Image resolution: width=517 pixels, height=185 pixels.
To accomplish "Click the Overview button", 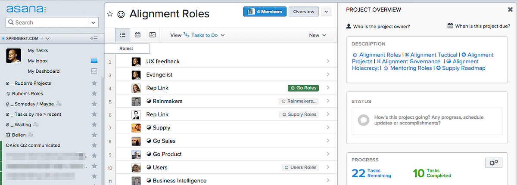I will pyautogui.click(x=304, y=12).
